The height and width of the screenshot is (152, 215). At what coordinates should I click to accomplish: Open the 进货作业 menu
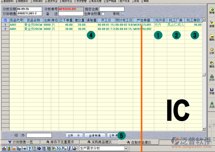pos(52,1)
